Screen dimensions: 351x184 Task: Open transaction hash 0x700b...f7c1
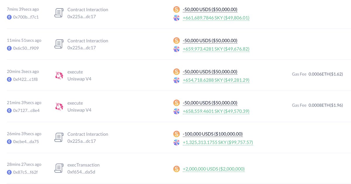coord(26,17)
